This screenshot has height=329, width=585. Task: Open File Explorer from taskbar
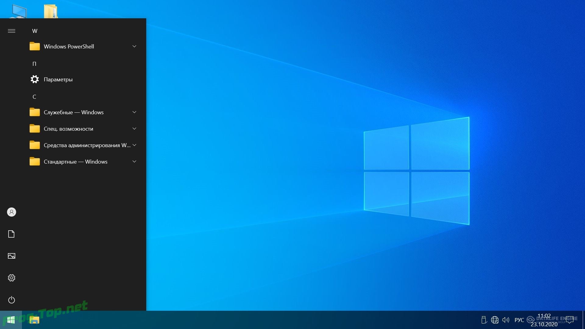pos(34,320)
